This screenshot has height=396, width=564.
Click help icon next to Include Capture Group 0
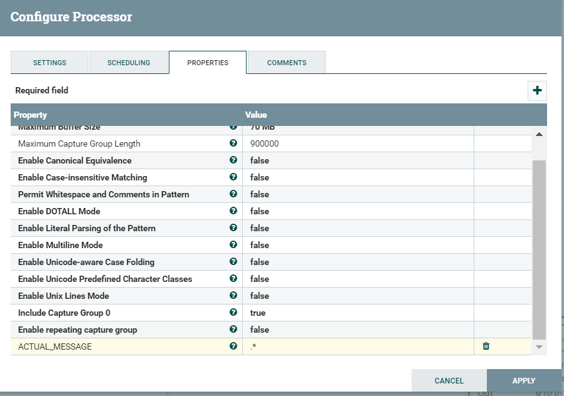[x=233, y=313]
